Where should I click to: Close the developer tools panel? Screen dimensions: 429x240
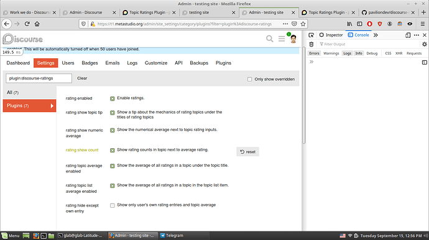pos(425,35)
